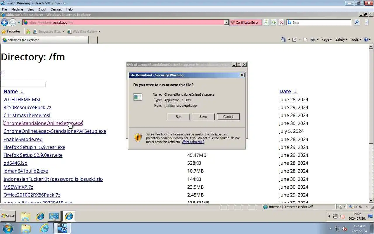Click the guest taskbar pinned Internet Explorer icon
Viewport: 374px width, 234px height.
(40, 216)
